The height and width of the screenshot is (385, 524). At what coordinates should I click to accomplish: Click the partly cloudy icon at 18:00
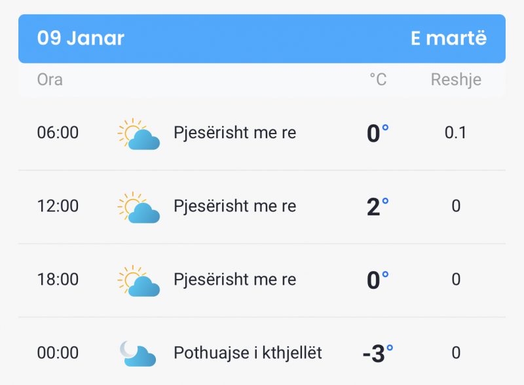coord(138,281)
